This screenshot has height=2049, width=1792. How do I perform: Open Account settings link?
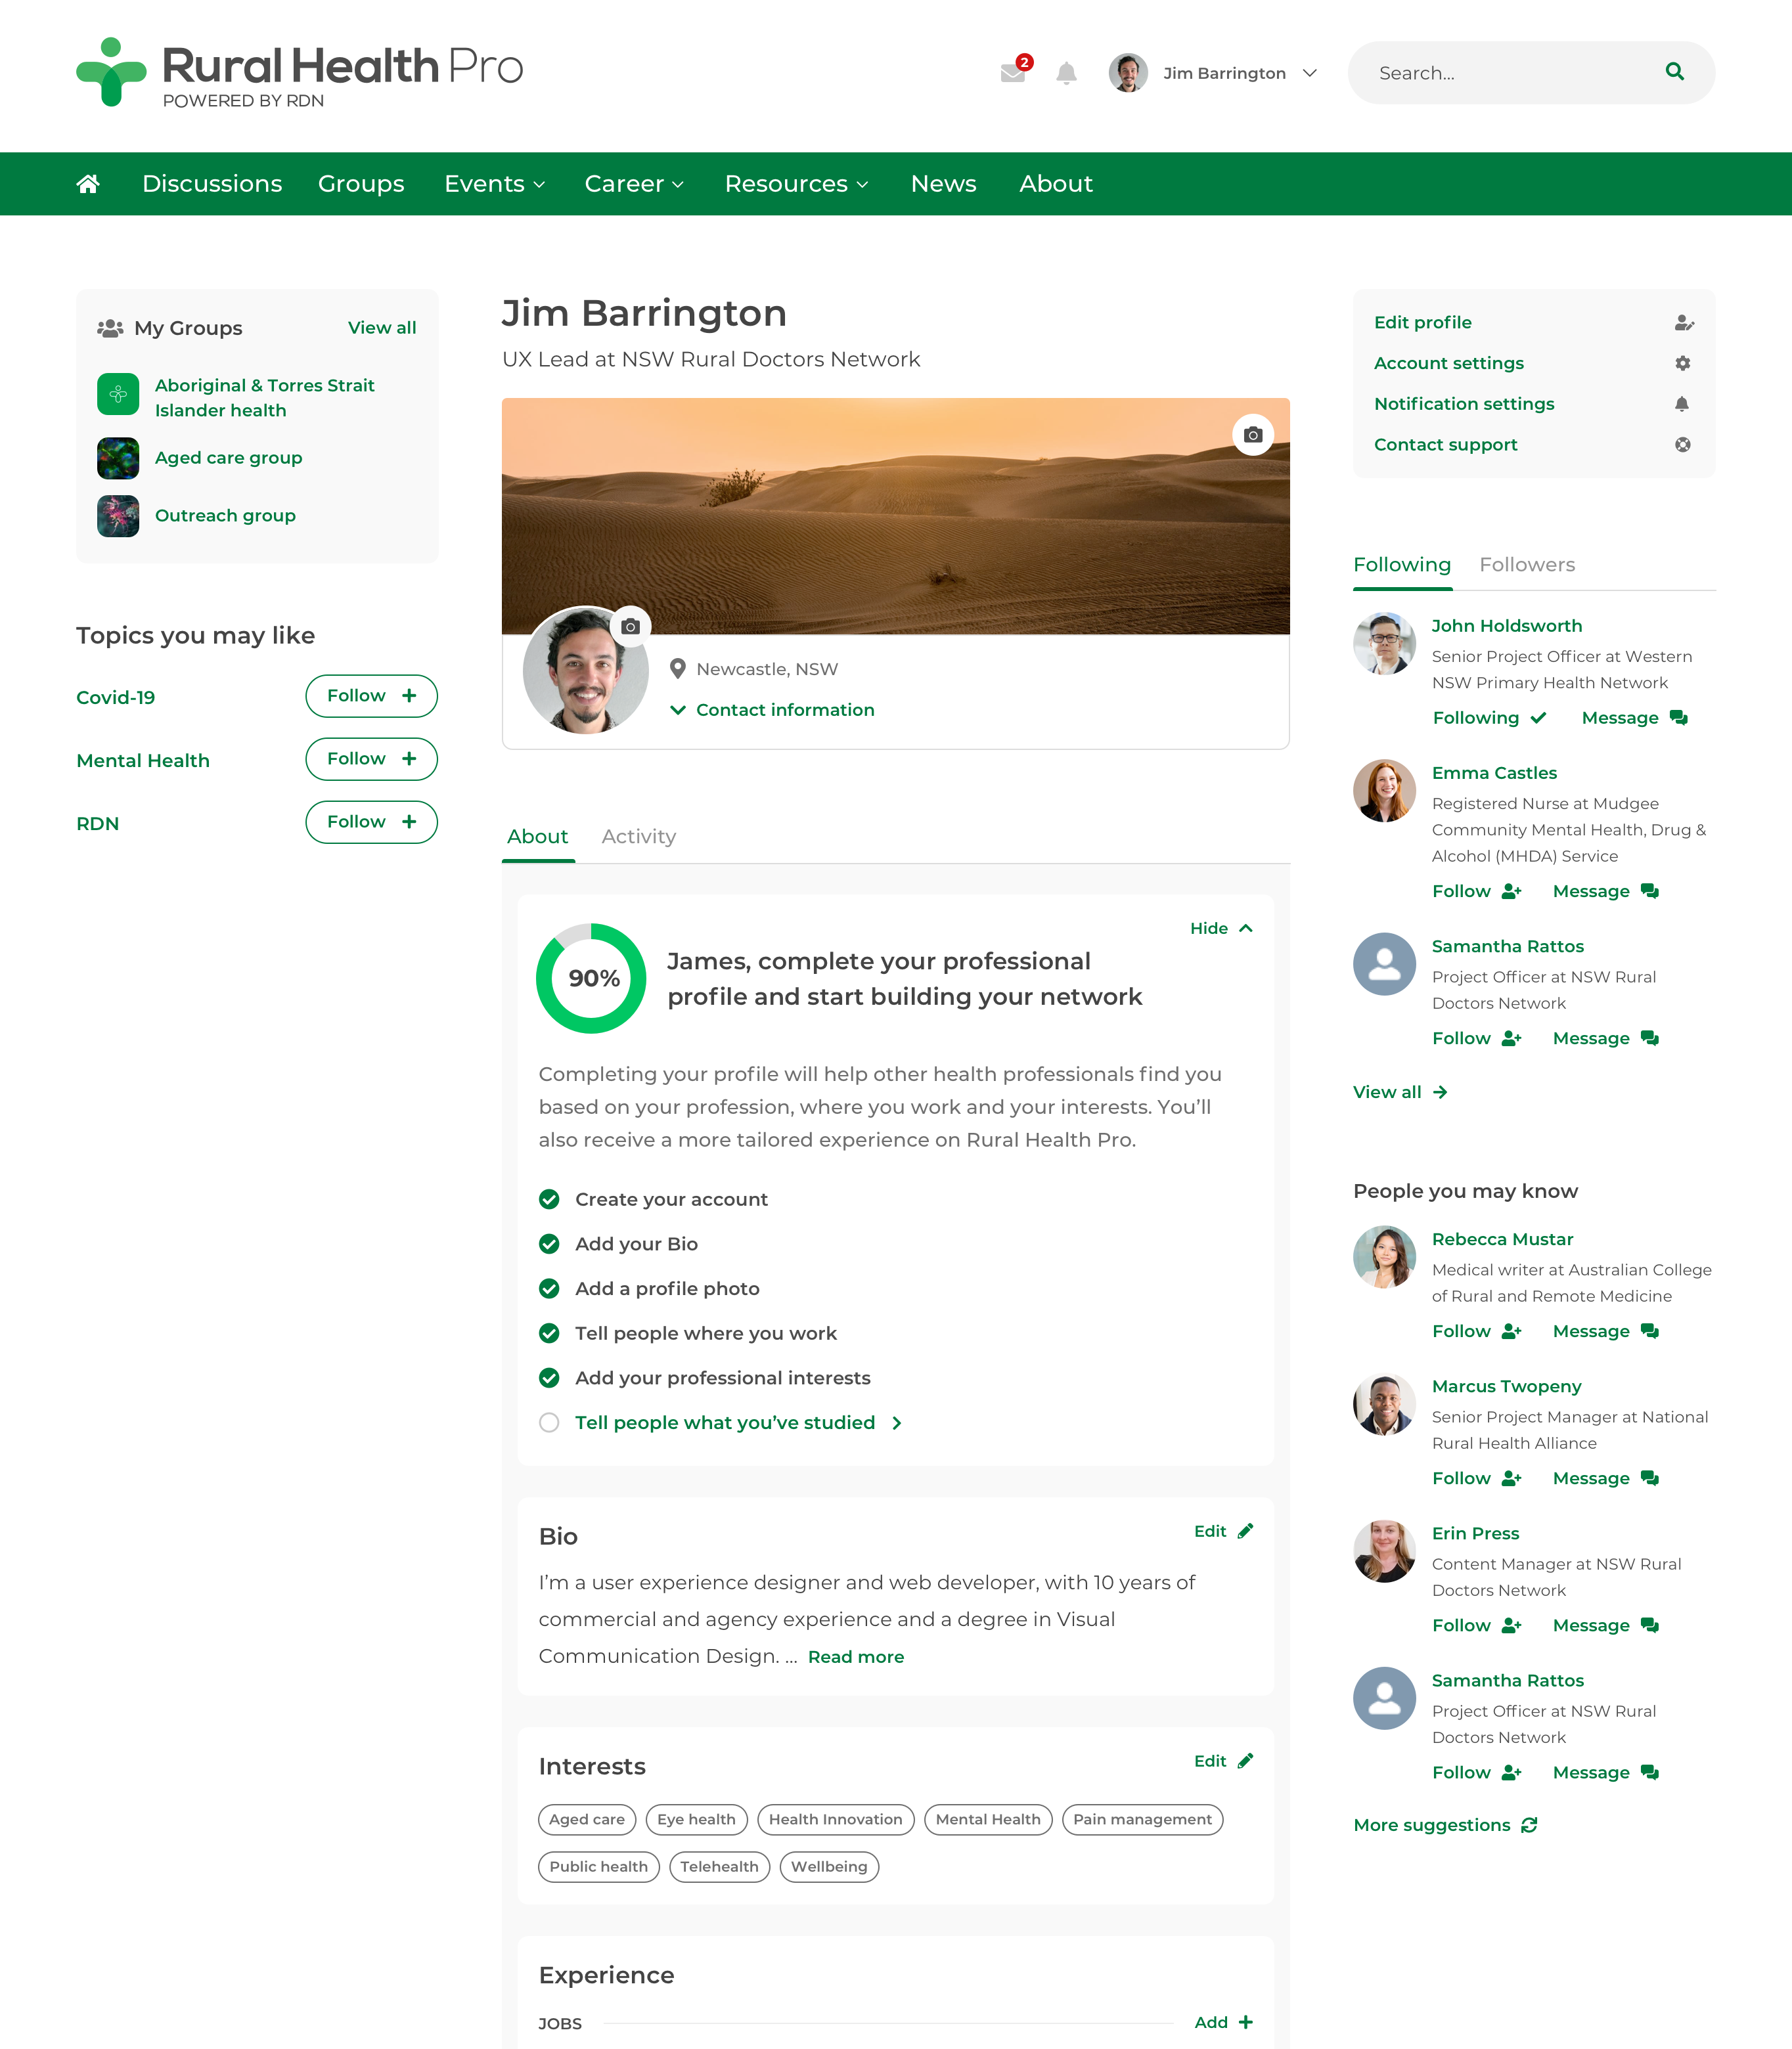(1448, 363)
